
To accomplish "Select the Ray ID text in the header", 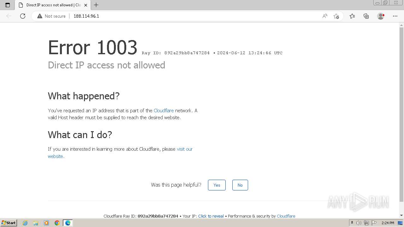I will point(176,53).
